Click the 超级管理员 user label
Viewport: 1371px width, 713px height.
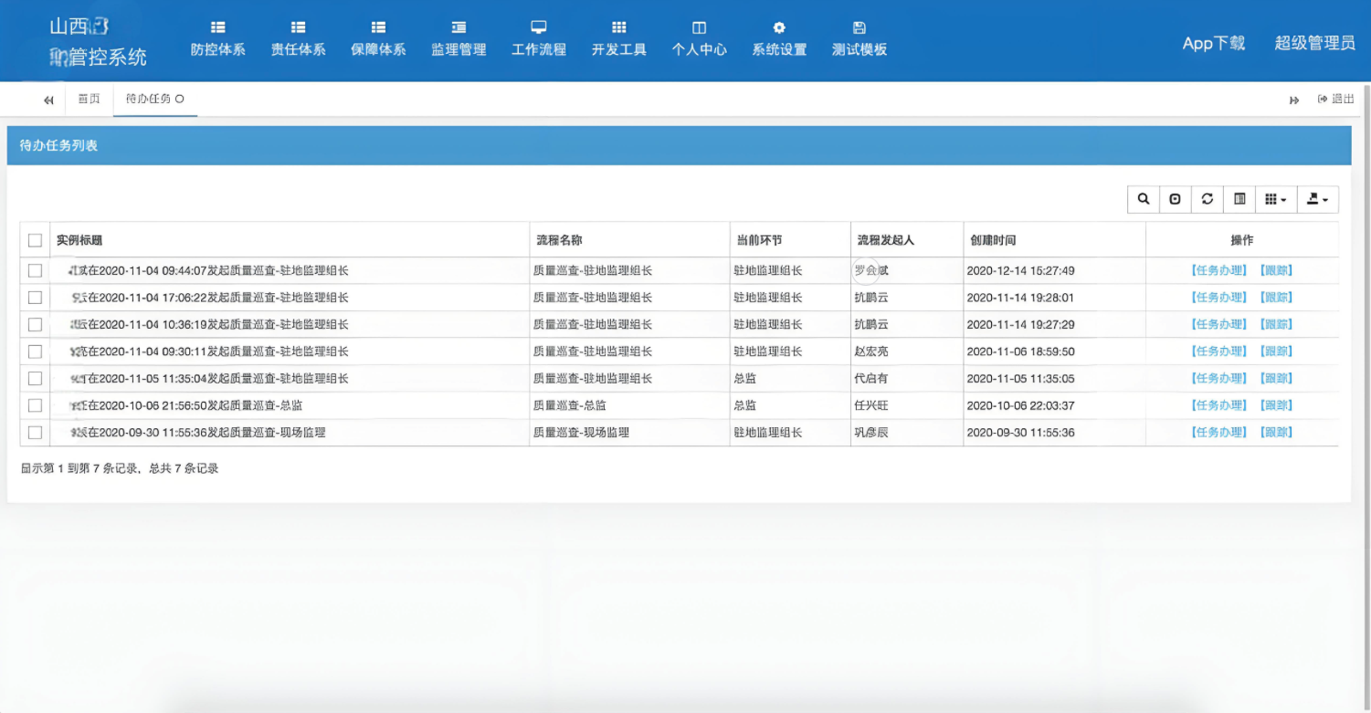point(1315,43)
